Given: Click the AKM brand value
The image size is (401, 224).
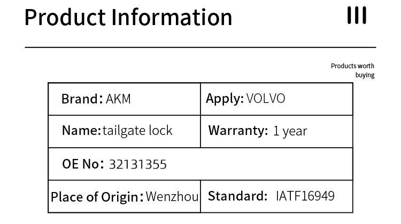Looking at the screenshot, I should (118, 99).
